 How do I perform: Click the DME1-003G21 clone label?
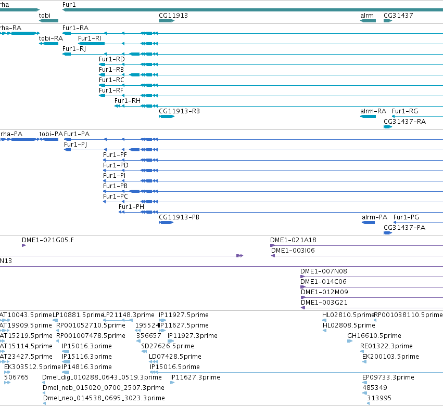tap(324, 303)
